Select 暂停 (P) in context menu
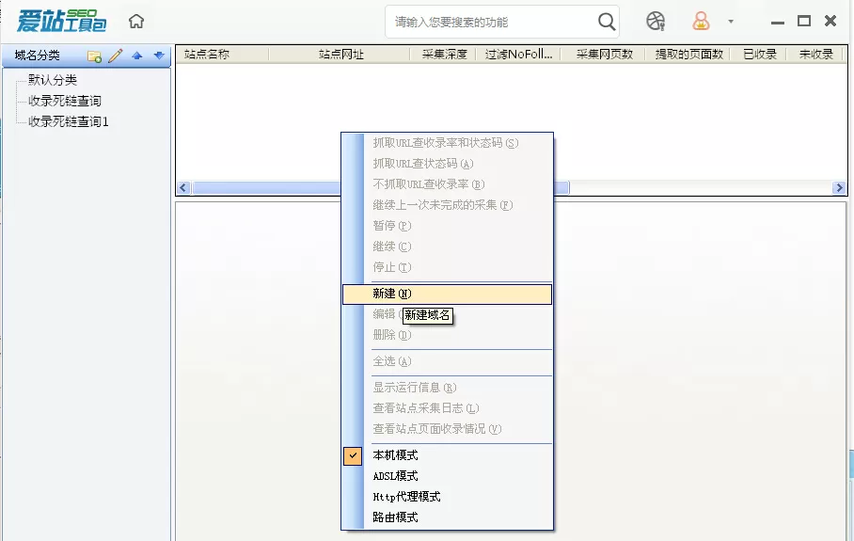The image size is (854, 541). [447, 226]
